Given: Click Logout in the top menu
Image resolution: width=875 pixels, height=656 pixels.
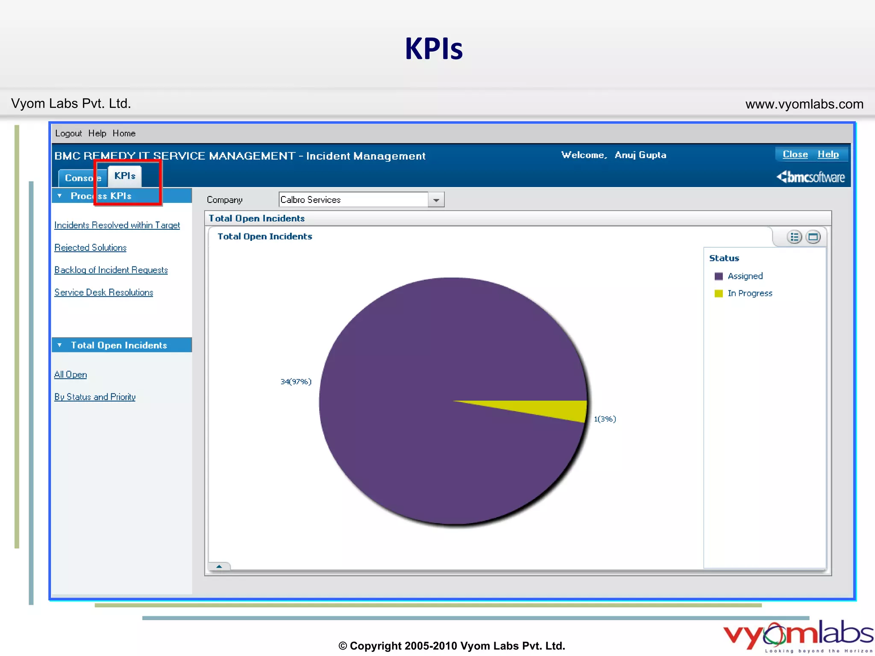Looking at the screenshot, I should click(68, 133).
